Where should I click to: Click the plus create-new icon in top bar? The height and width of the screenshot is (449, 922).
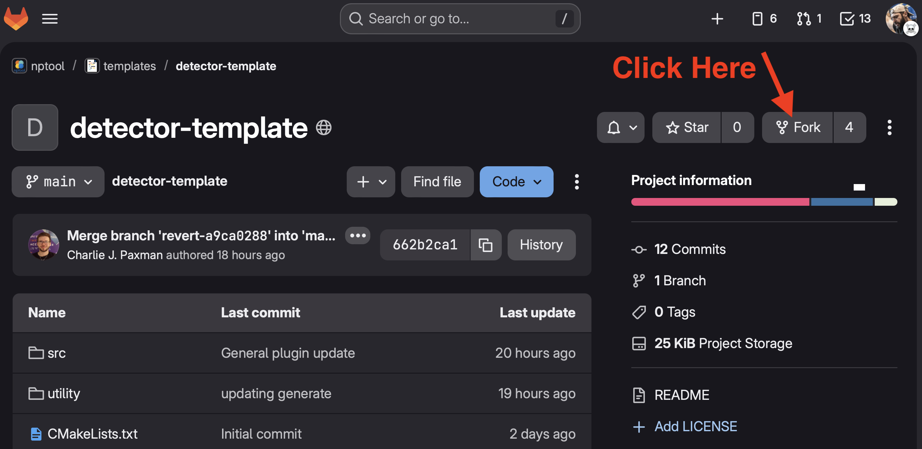[717, 19]
